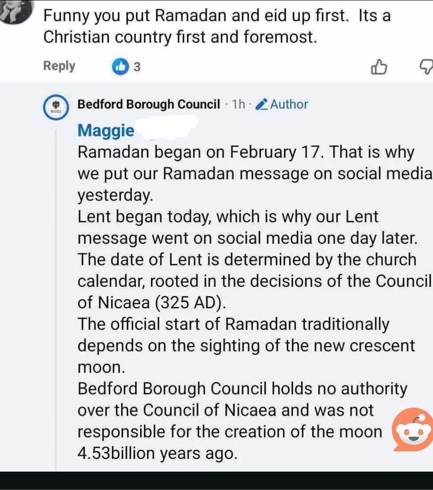Like the comment with the outlined thumbs-up
This screenshot has height=490, width=433.
[379, 67]
